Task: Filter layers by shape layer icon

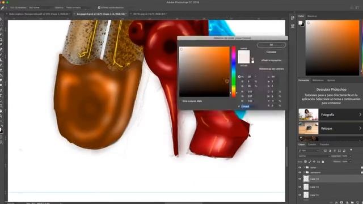Action: 339,151
